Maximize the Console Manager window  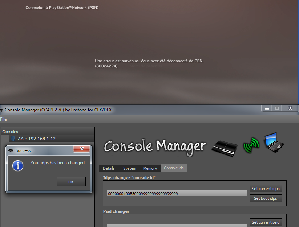coord(277,108)
